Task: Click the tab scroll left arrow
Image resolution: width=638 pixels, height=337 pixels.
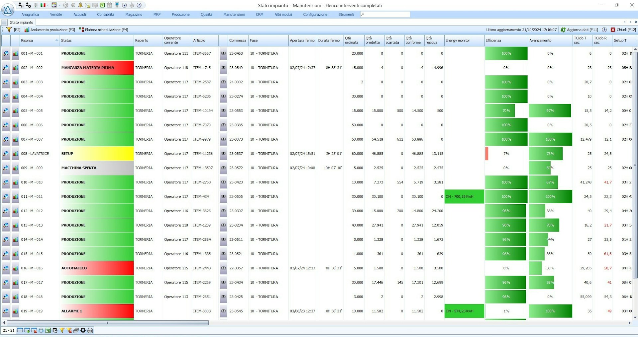Action: (x=625, y=22)
